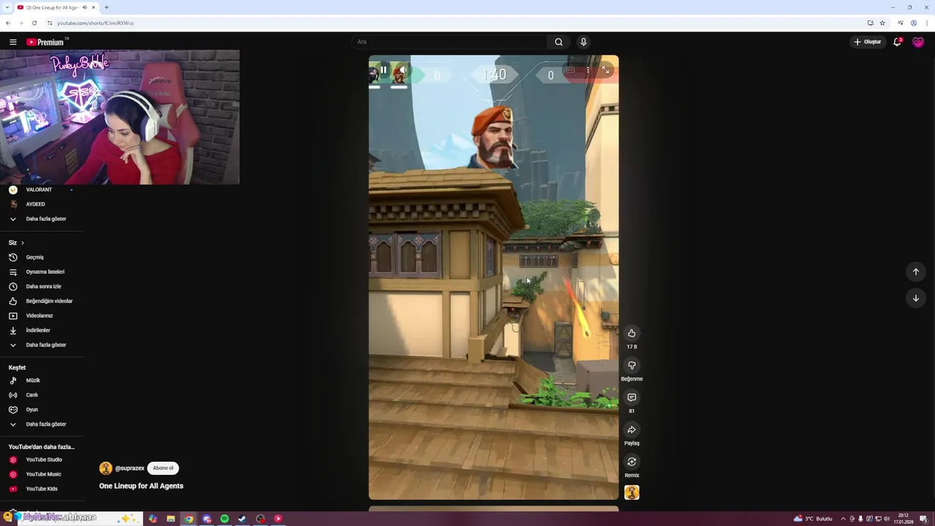Image resolution: width=935 pixels, height=526 pixels.
Task: Open YouTube Kids link
Action: pos(42,489)
